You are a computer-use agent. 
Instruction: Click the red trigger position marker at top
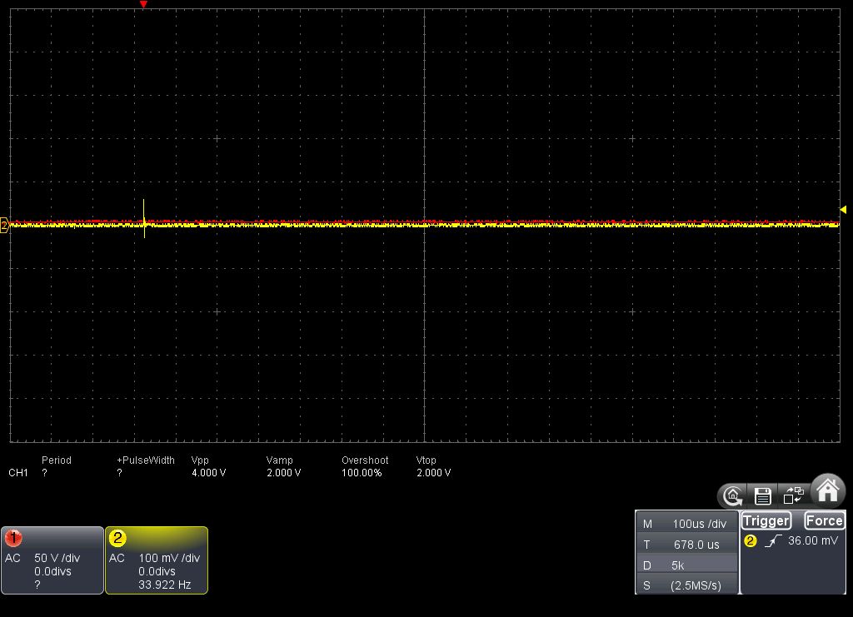pos(143,4)
